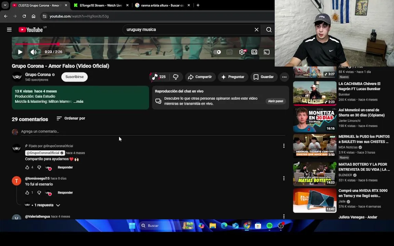Subscribe with the Suscribirse button

click(74, 77)
